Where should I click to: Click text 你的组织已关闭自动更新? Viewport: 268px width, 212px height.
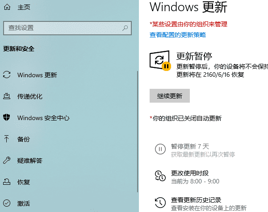[x=187, y=118]
